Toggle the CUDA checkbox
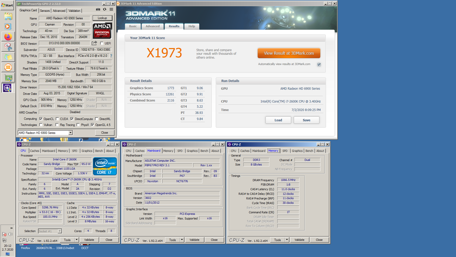 [57, 119]
